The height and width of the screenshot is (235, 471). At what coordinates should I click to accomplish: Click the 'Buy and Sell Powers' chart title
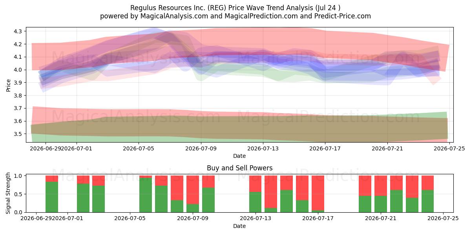tap(239, 168)
